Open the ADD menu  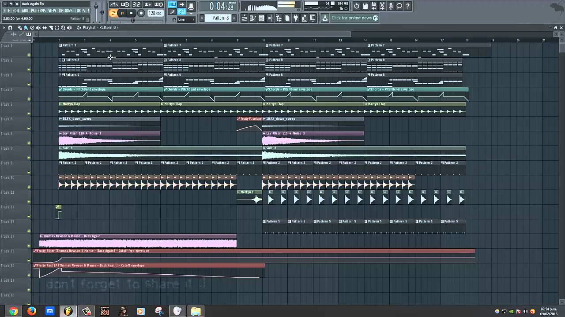25,11
